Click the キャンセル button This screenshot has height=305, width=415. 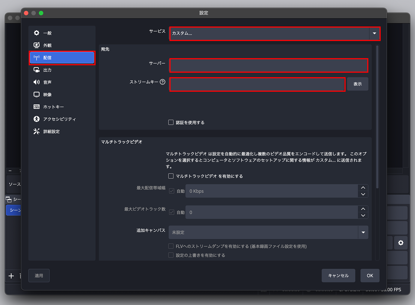click(x=338, y=276)
